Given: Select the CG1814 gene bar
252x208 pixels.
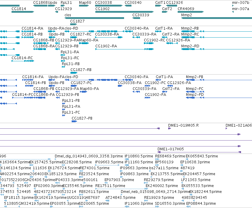Looking at the screenshot, I should (23, 12).
